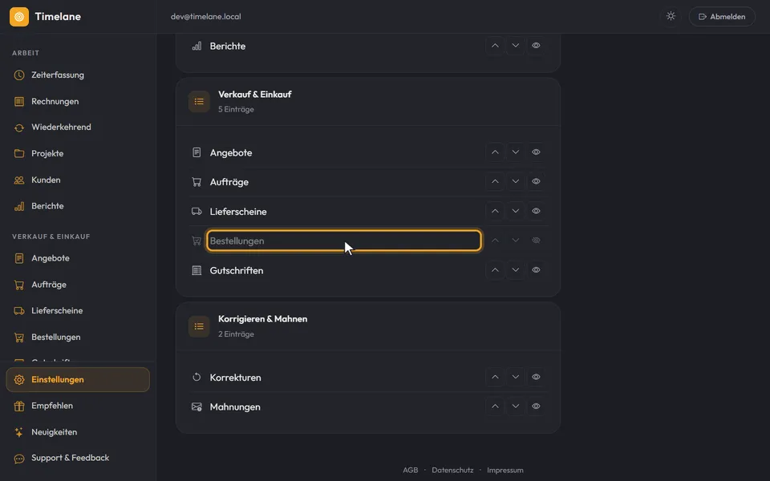Hide the Berichte entry with its eye icon
Viewport: 770px width, 481px height.
point(536,46)
